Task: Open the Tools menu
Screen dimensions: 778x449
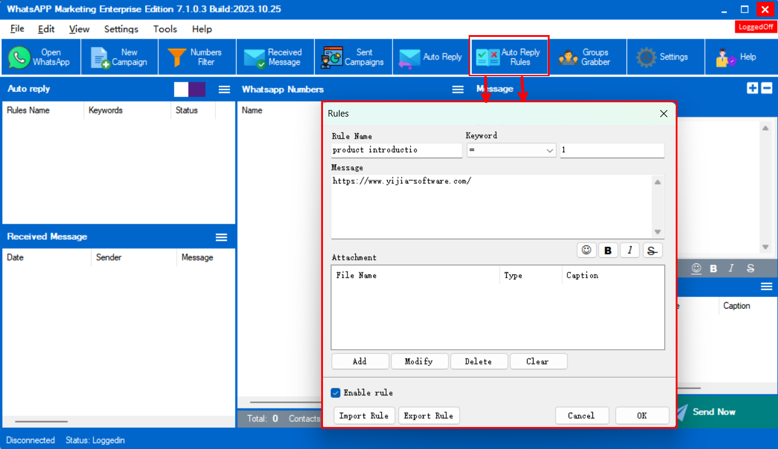Action: pos(165,29)
